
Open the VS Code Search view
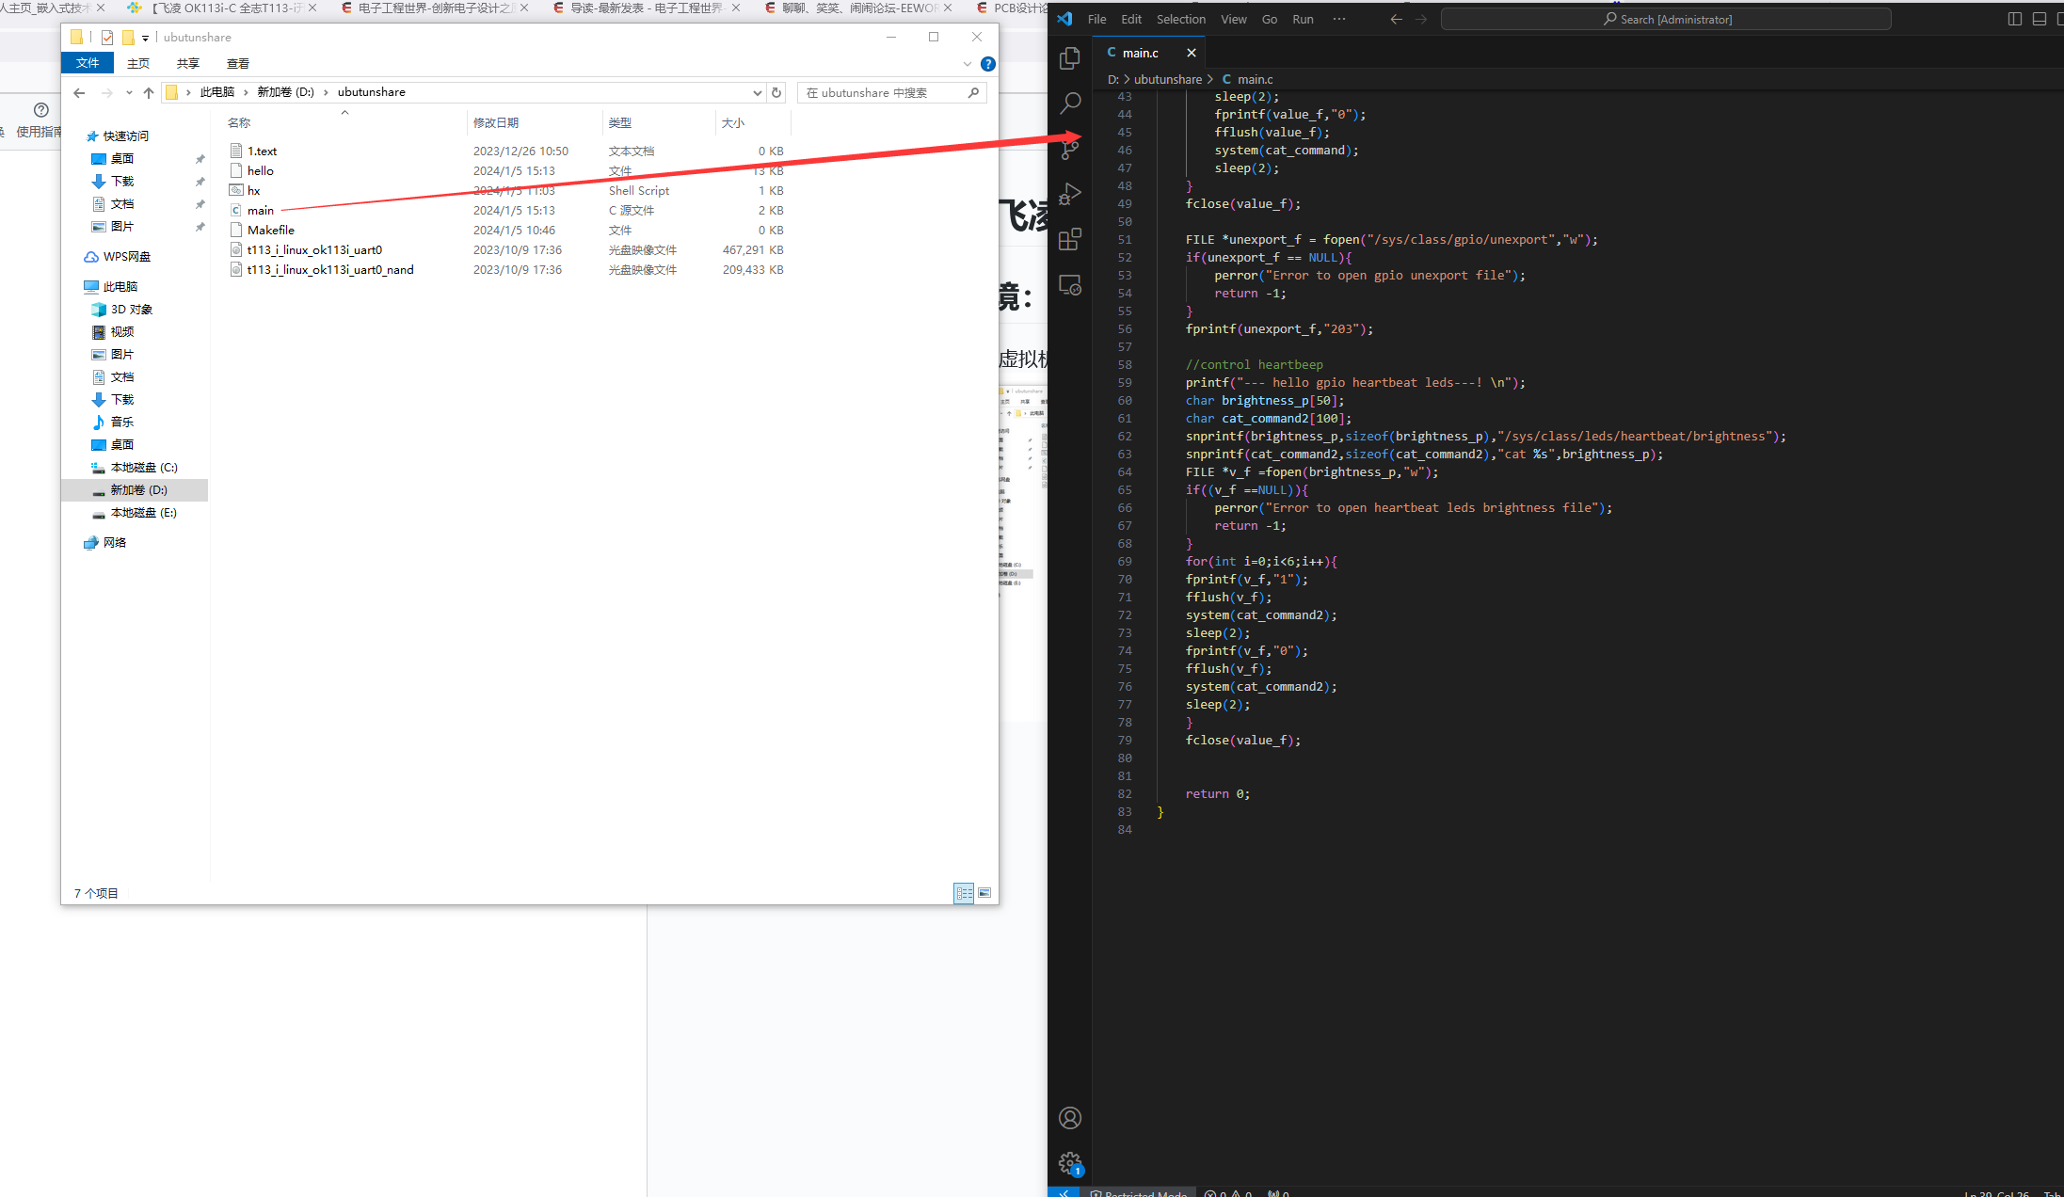tap(1070, 104)
